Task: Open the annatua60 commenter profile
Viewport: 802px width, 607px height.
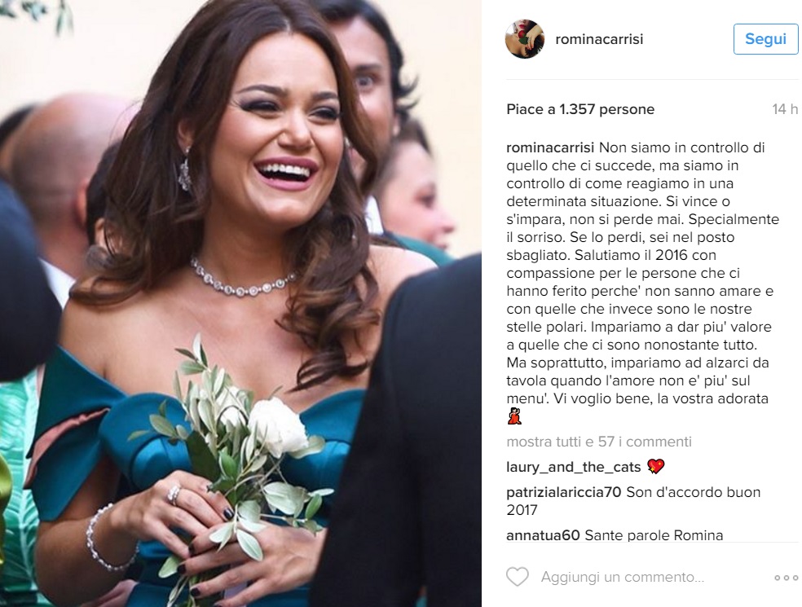Action: pyautogui.click(x=543, y=535)
